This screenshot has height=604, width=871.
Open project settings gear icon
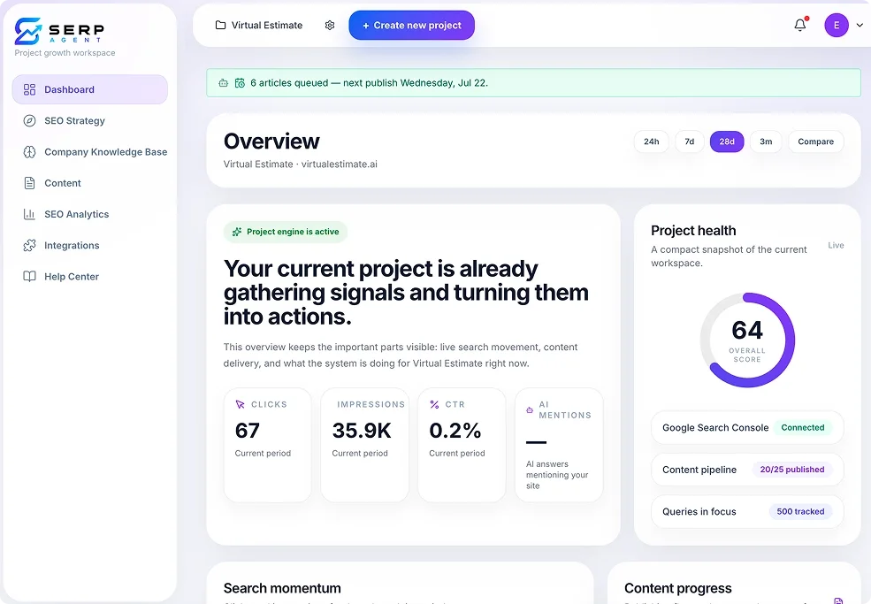pos(330,25)
